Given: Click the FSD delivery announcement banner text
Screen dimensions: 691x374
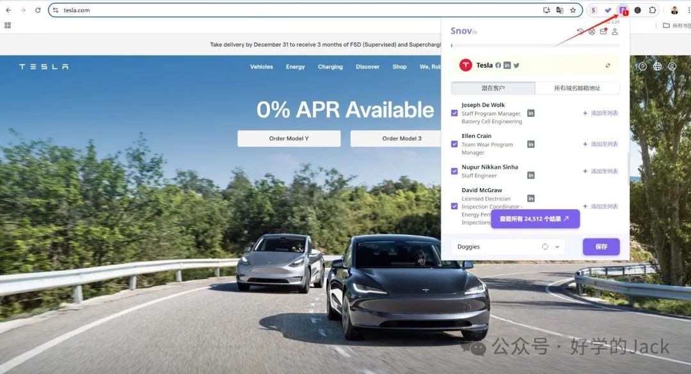Looking at the screenshot, I should click(x=325, y=45).
